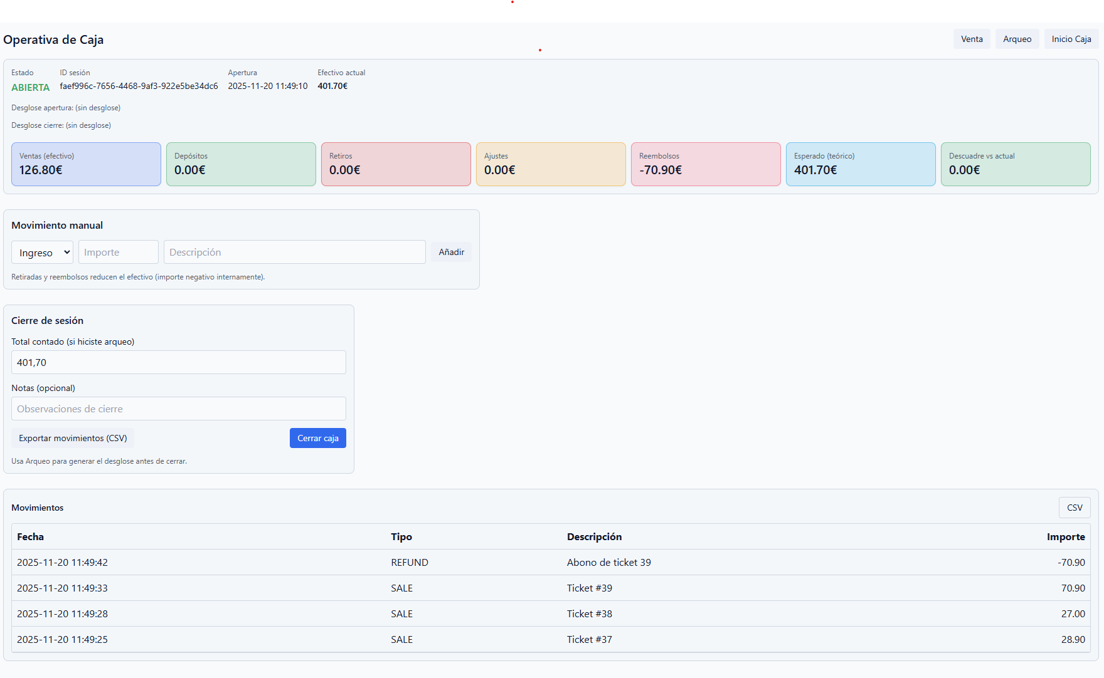1104x678 pixels.
Task: Click the Inicio Caja button
Action: [x=1071, y=39]
